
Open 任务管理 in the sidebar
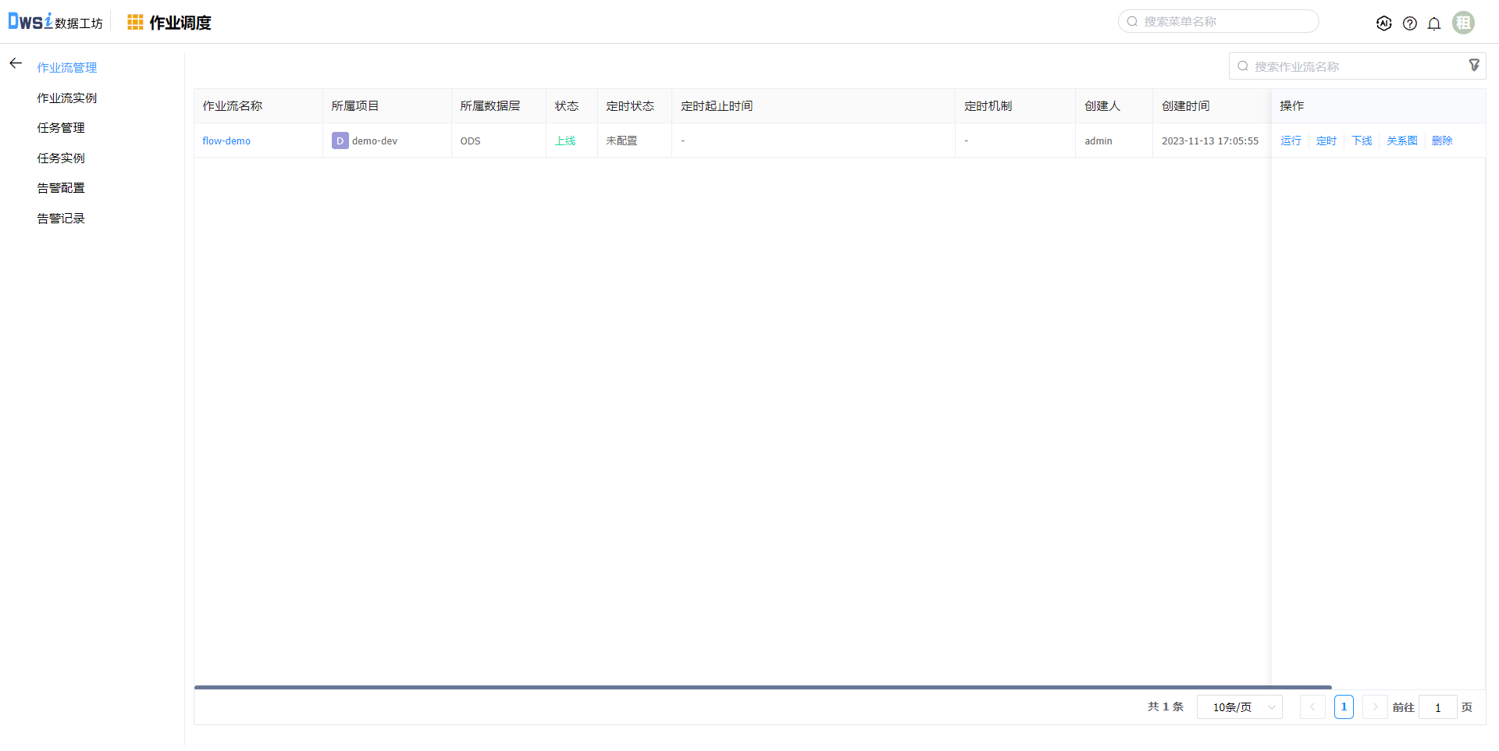pyautogui.click(x=61, y=128)
